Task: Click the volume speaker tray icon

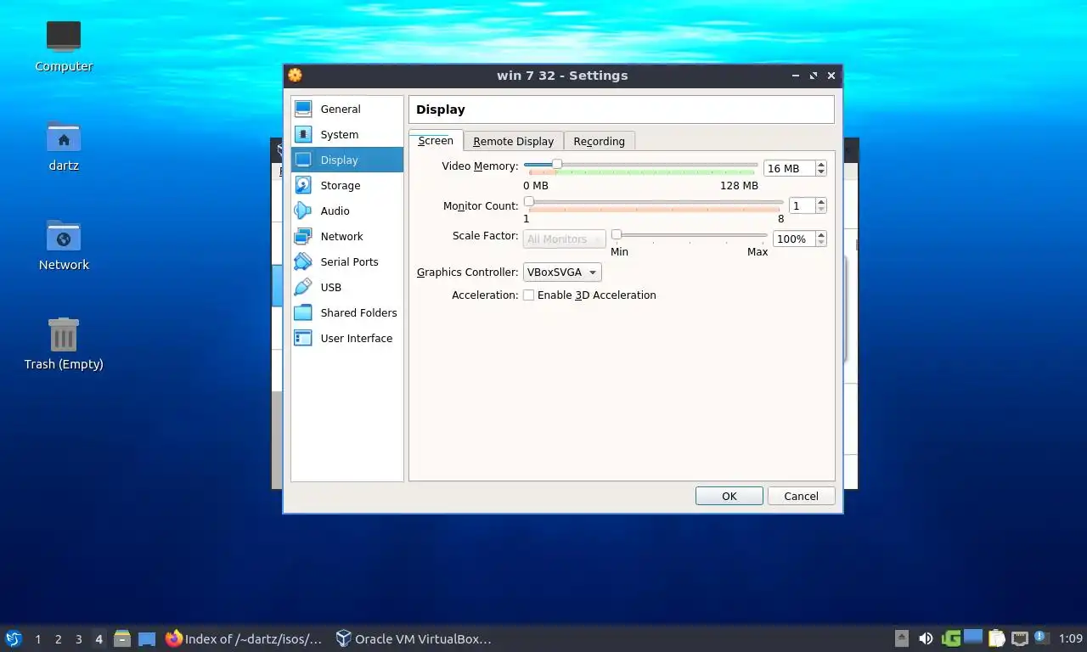Action: pos(926,638)
